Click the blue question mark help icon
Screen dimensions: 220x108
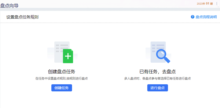(x=193, y=17)
